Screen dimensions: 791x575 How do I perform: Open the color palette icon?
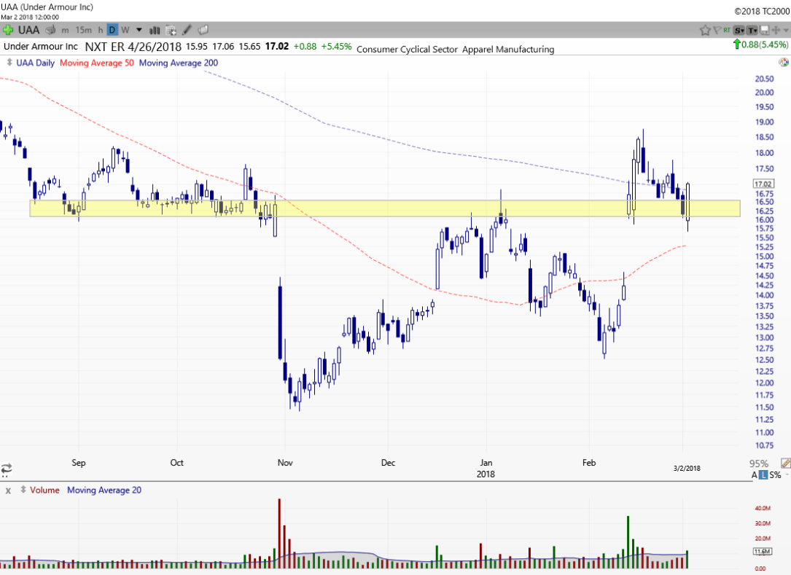(203, 30)
